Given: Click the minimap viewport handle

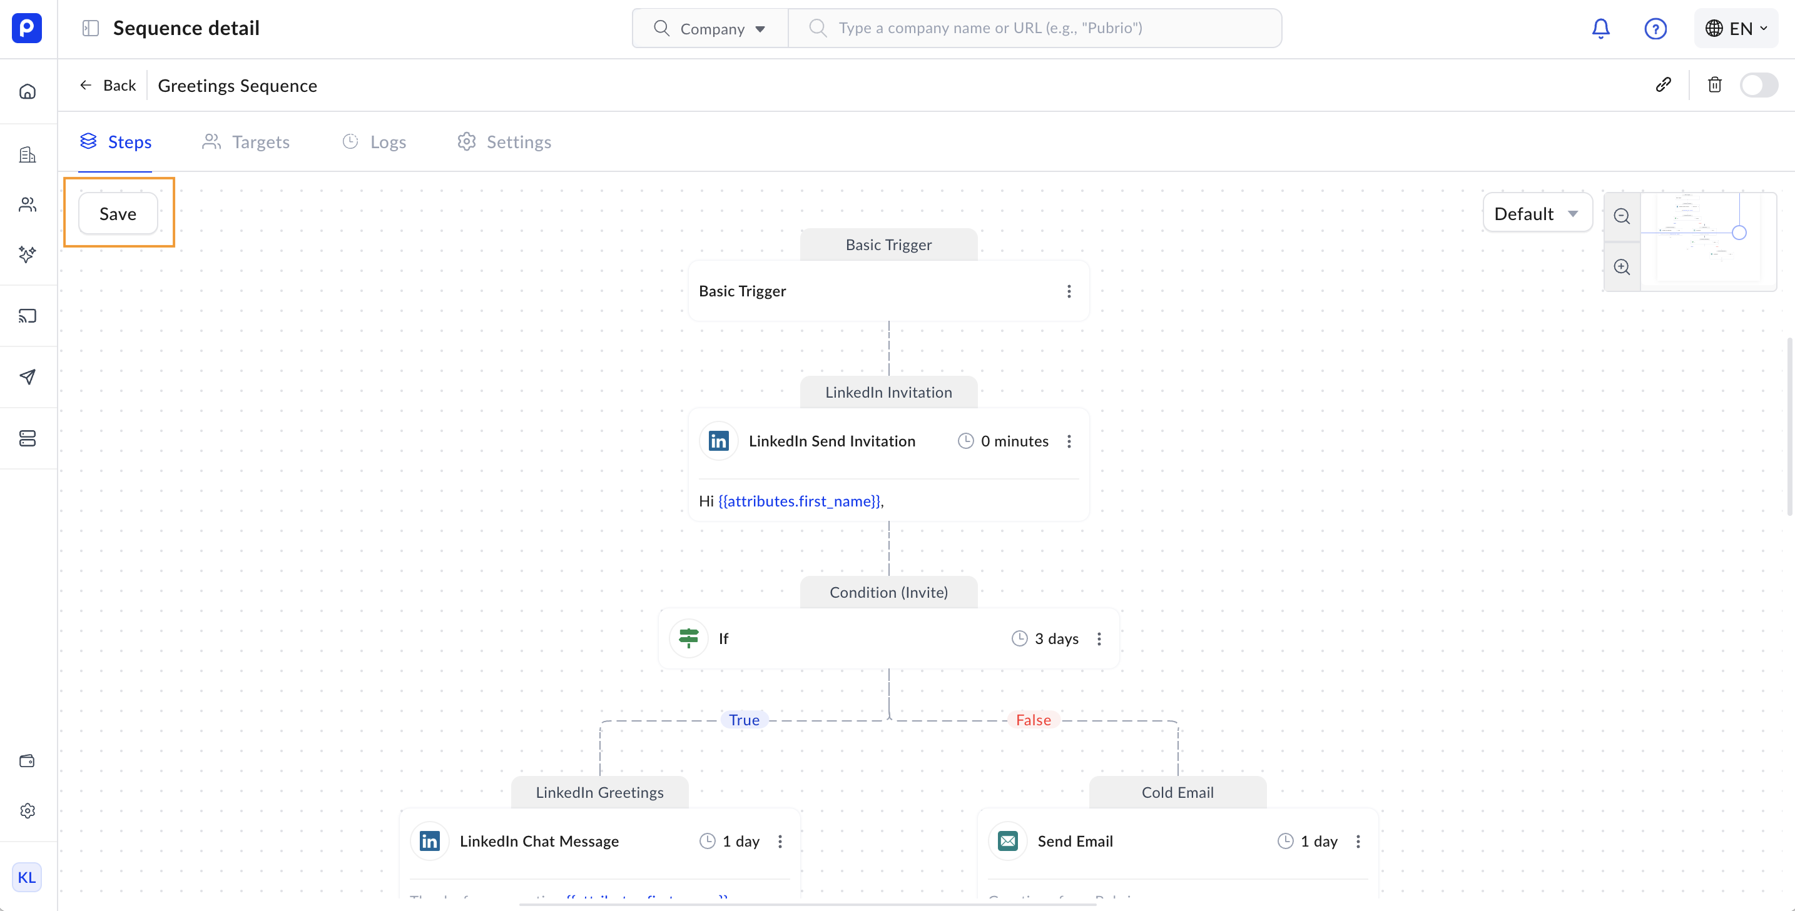Looking at the screenshot, I should [x=1739, y=233].
